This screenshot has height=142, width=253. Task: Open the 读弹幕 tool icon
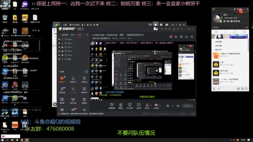point(62,101)
